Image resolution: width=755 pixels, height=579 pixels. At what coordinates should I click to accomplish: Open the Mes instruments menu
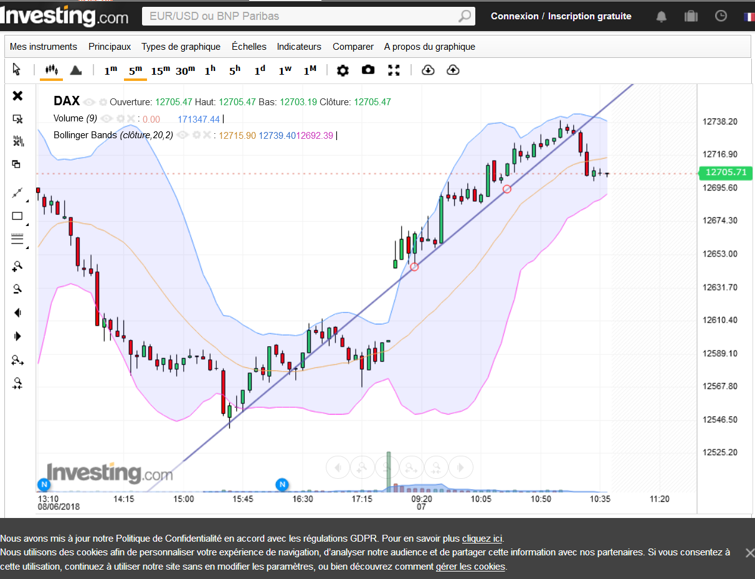pyautogui.click(x=44, y=47)
